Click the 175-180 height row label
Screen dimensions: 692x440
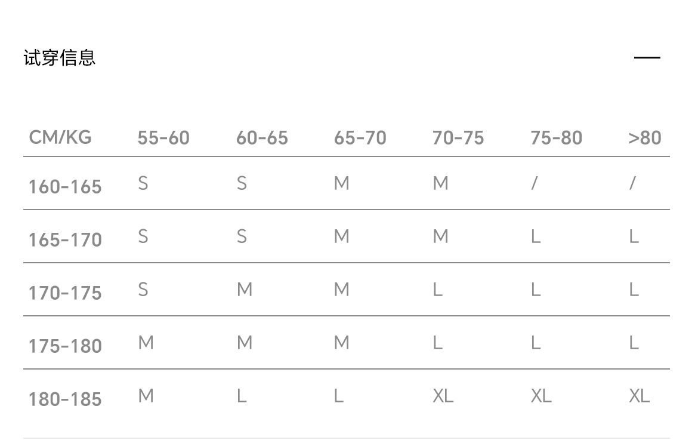coord(65,346)
